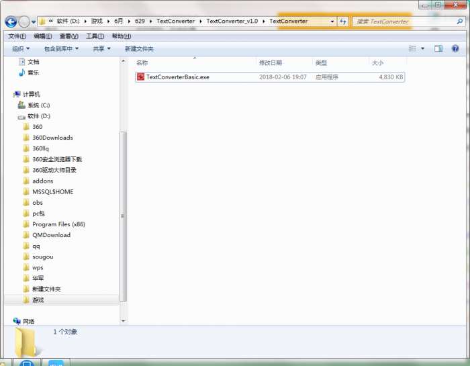Viewport: 470px width, 366px height.
Task: Open the view options dropdown arrow
Action: pyautogui.click(x=422, y=48)
